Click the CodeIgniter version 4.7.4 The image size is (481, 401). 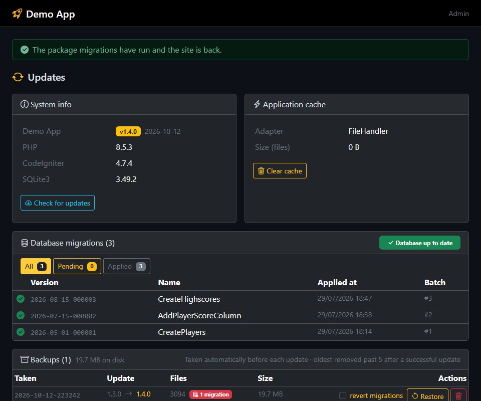pyautogui.click(x=124, y=163)
